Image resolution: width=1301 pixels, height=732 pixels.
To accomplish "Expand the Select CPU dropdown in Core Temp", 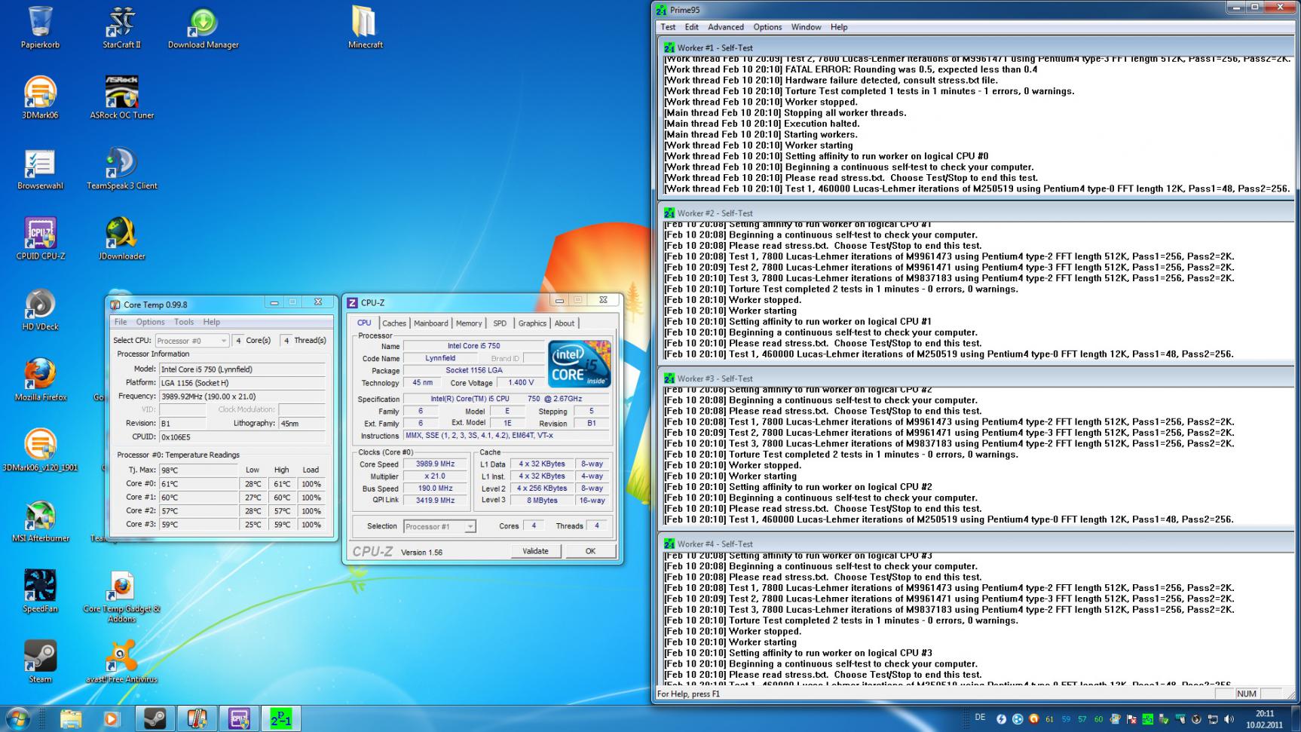I will point(191,341).
